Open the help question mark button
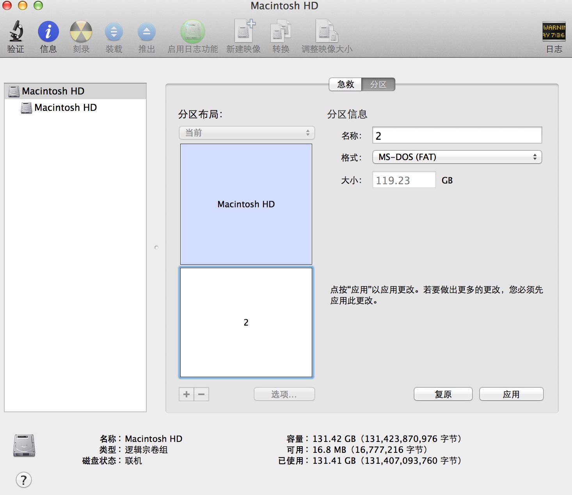Image resolution: width=572 pixels, height=495 pixels. (24, 480)
